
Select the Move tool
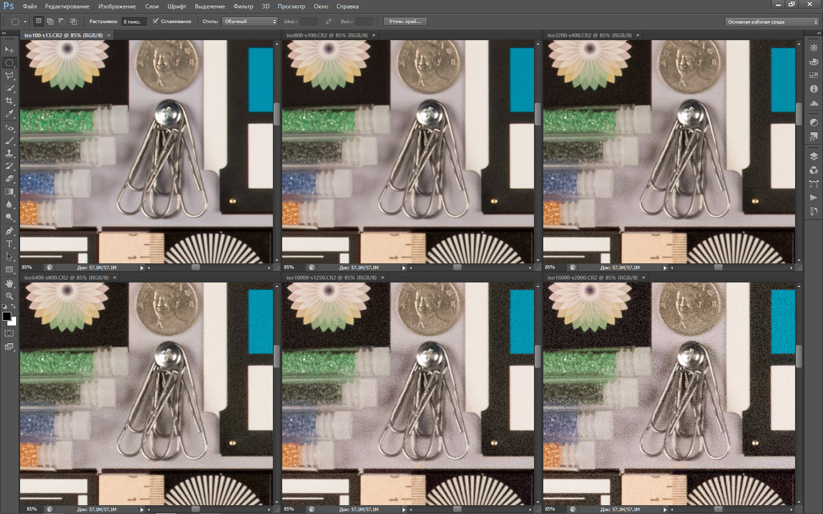point(9,50)
